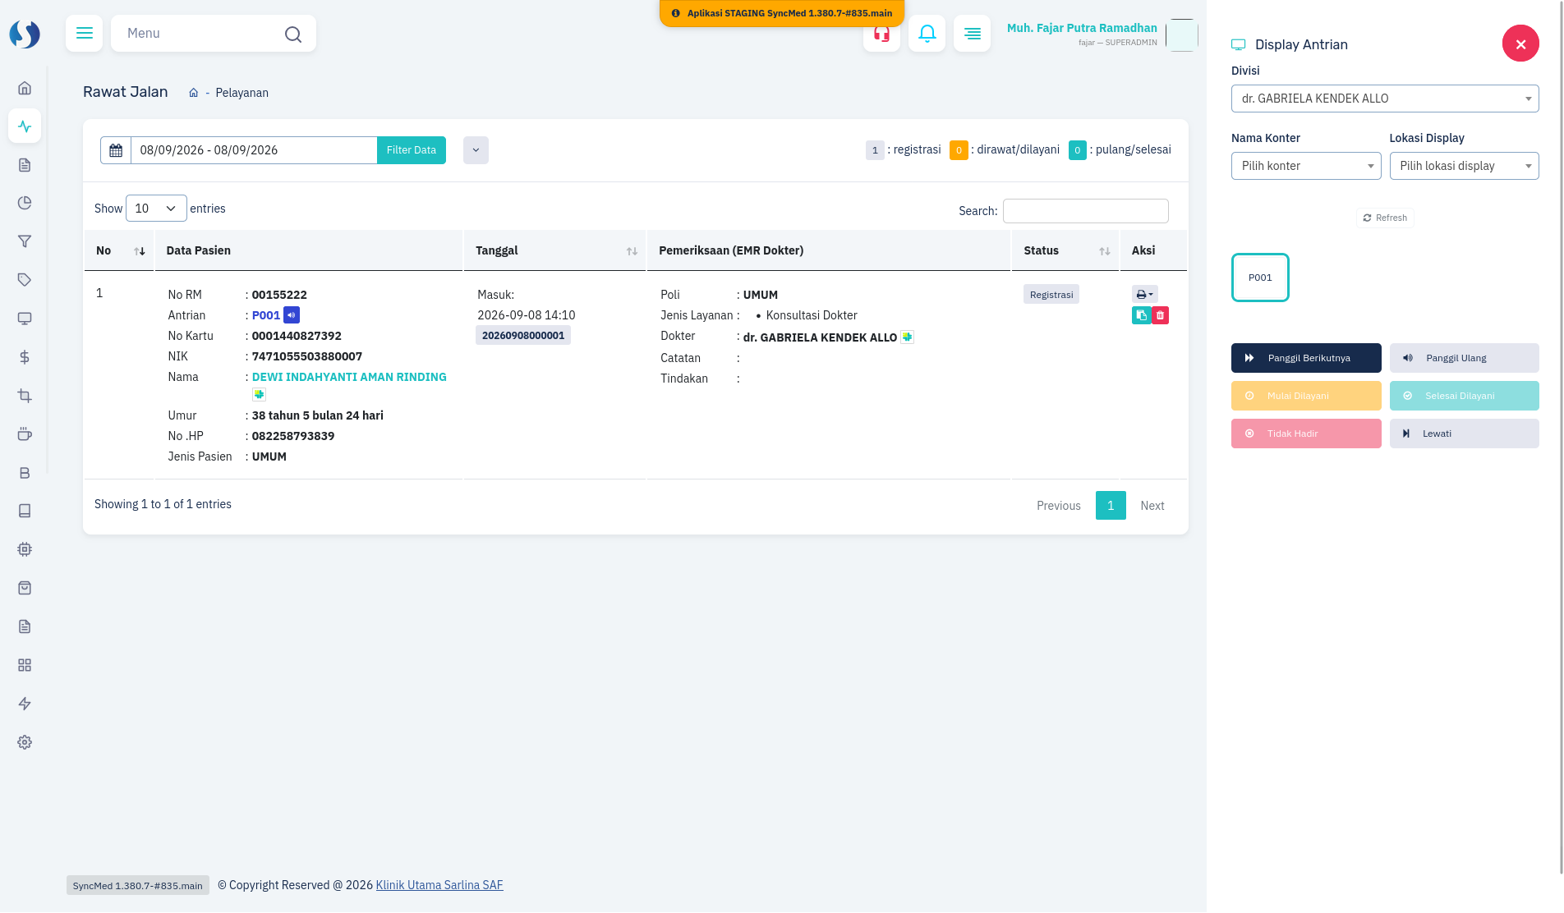Click the speaker icon next to P001
Viewport: 1564px width, 913px height.
pyautogui.click(x=292, y=315)
